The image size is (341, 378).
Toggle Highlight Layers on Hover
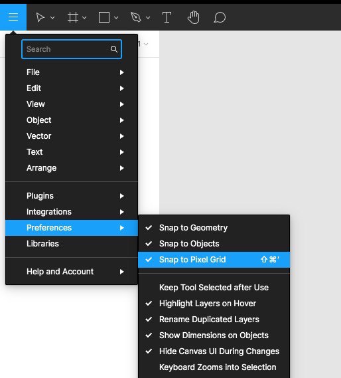214,304
